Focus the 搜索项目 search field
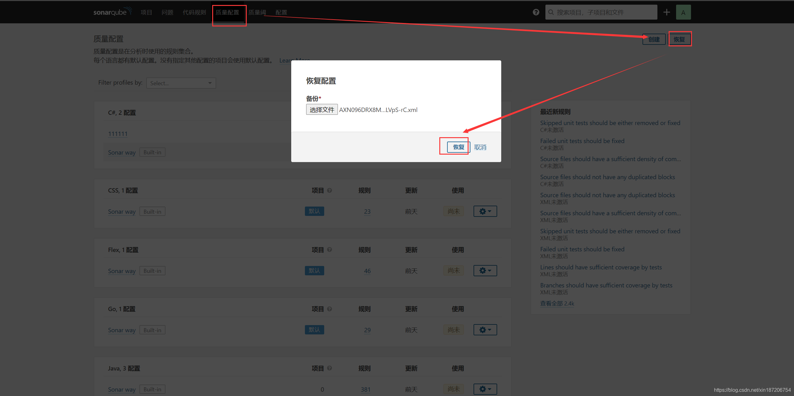The image size is (794, 396). click(601, 12)
